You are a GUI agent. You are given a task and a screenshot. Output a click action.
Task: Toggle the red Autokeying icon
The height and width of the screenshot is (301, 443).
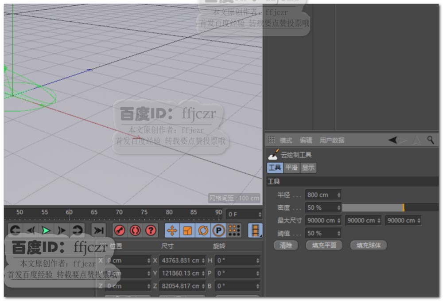point(135,231)
